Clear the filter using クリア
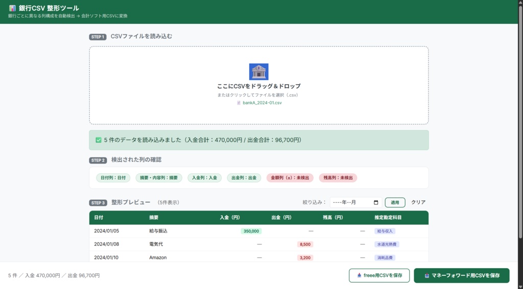 [x=418, y=202]
